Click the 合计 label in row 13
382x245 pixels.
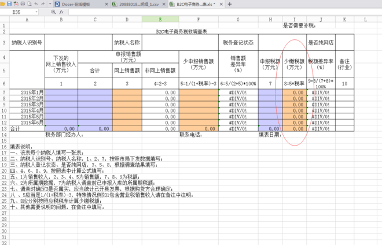27,128
